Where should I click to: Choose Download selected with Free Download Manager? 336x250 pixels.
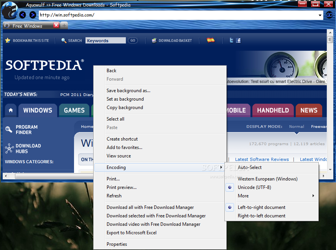click(160, 216)
